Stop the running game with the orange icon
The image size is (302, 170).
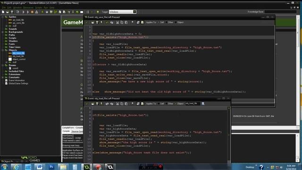pos(32,12)
